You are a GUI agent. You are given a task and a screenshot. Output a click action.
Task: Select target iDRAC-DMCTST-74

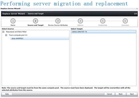[104, 32]
